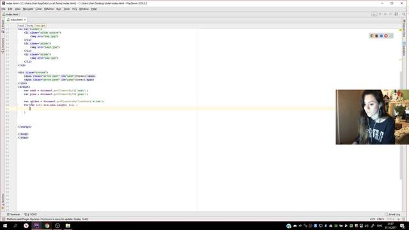
Task: Click the cursor position indicator in status bar
Action: coord(372,219)
